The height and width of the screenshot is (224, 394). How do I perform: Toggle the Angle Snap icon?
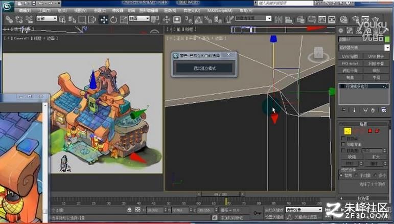[x=198, y=19]
